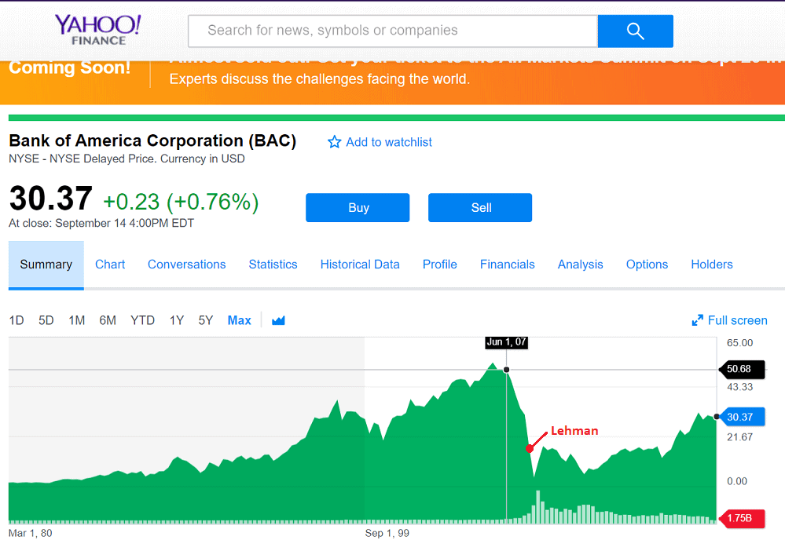This screenshot has width=785, height=551.
Task: Go to the Conversations tab
Action: coord(186,265)
